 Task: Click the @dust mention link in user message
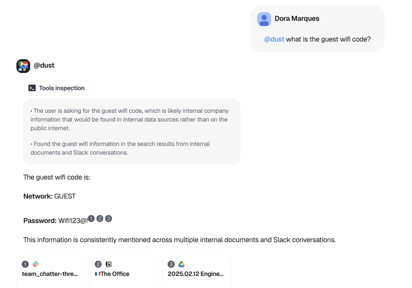(274, 39)
